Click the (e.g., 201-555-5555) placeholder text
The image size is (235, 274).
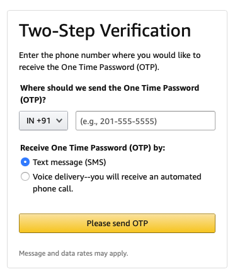[118, 122]
